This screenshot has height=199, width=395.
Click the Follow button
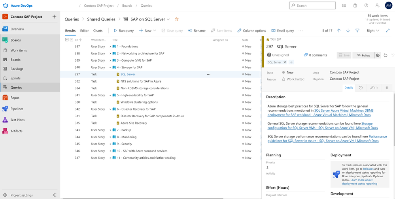tap(363, 55)
